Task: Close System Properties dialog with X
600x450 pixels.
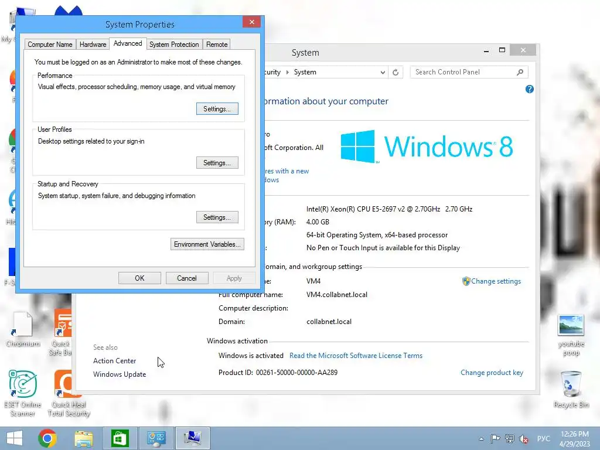Action: (x=252, y=22)
